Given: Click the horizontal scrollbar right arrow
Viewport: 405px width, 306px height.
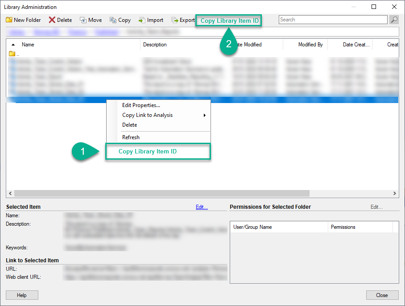Looking at the screenshot, I should pyautogui.click(x=395, y=194).
